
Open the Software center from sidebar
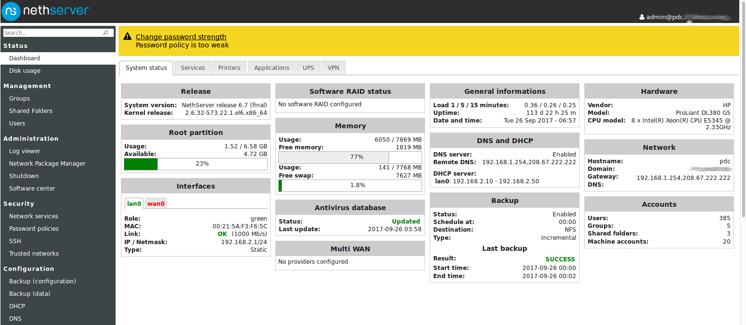click(31, 188)
